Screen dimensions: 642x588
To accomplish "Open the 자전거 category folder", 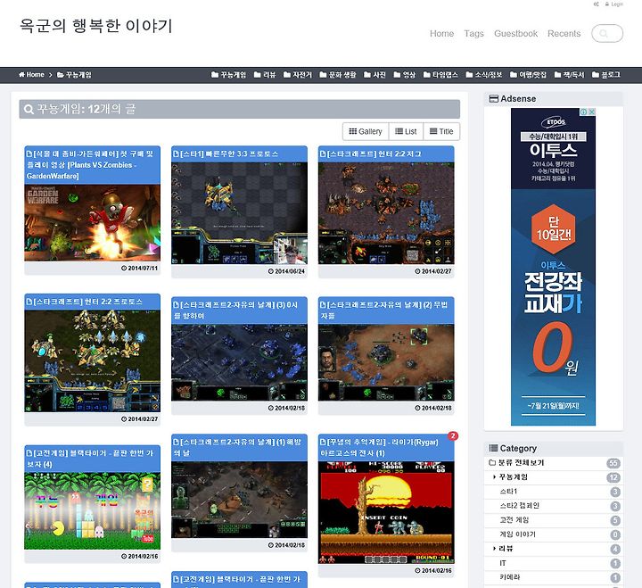I will click(x=298, y=75).
